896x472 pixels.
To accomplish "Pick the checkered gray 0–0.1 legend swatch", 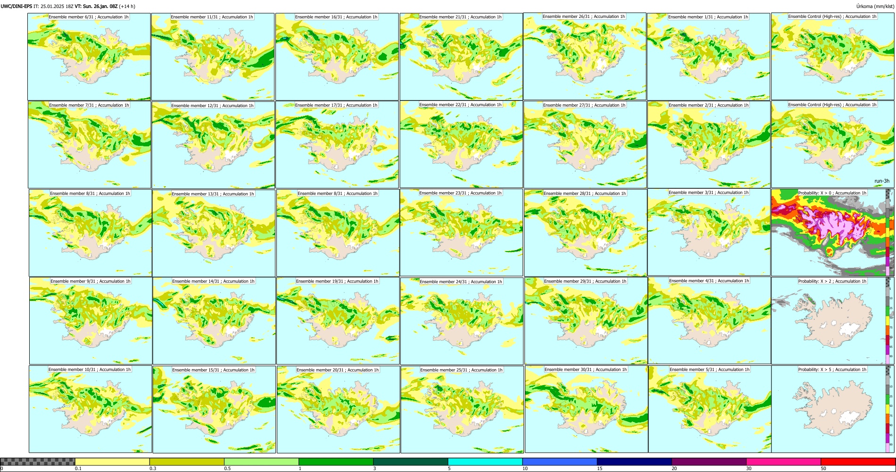I will click(x=38, y=462).
